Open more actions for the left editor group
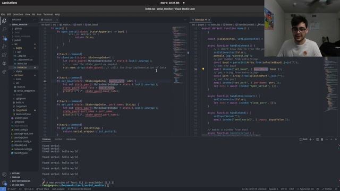Viewport: 340px width, 191px height. click(185, 20)
